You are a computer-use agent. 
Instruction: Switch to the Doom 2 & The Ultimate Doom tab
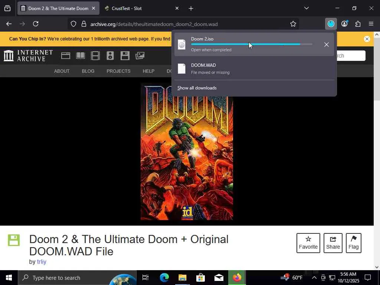coord(58,8)
